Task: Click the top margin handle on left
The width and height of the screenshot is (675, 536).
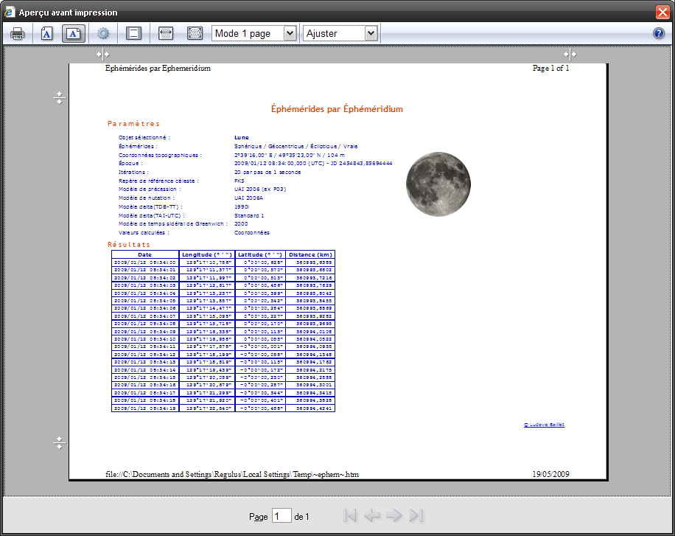Action: 60,97
